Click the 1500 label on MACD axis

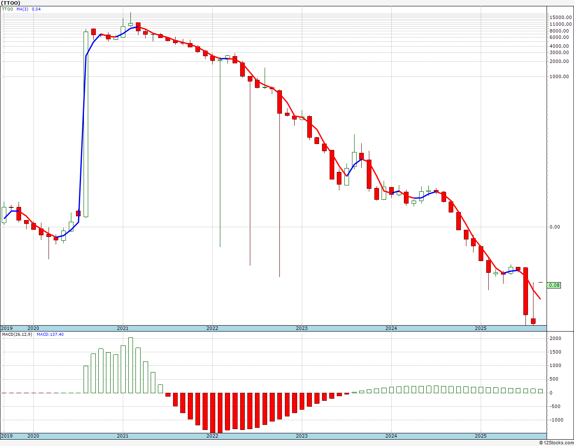[x=555, y=352]
